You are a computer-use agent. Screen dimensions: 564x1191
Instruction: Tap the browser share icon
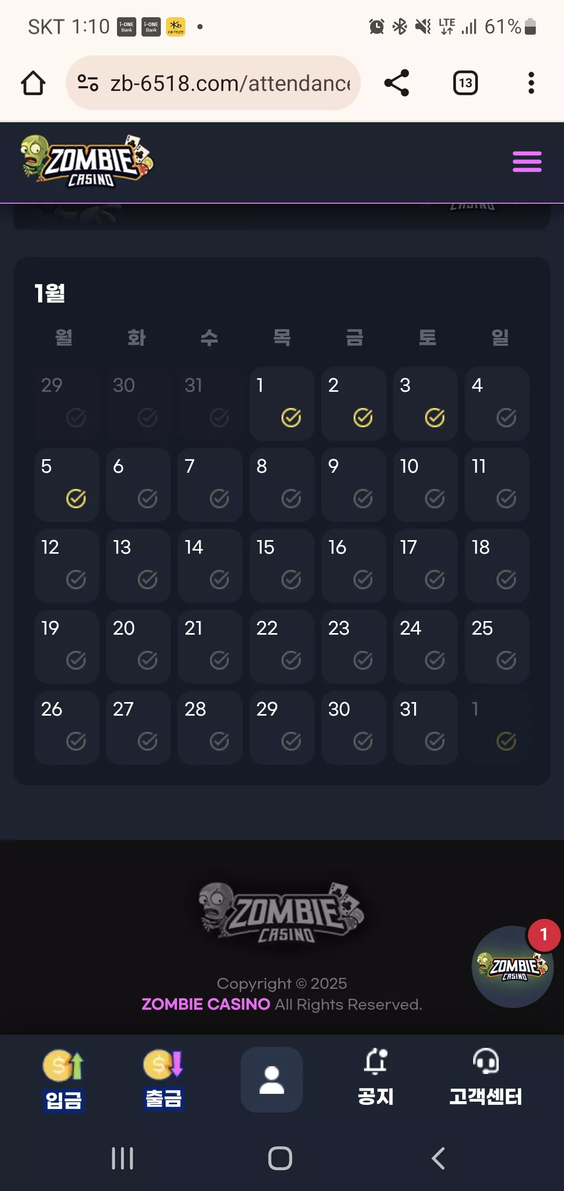pyautogui.click(x=396, y=83)
